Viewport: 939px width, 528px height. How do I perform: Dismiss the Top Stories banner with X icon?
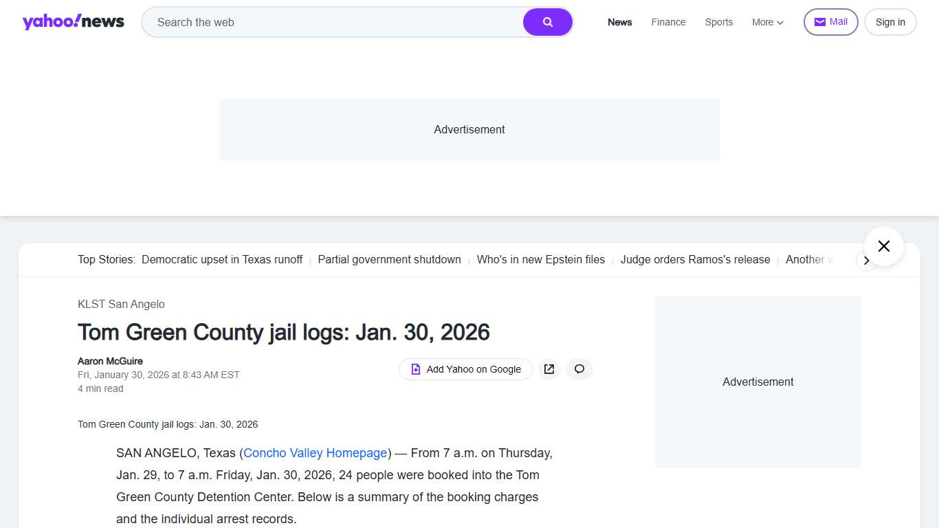click(x=883, y=245)
